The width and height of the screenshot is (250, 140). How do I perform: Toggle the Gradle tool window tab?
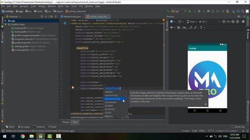[x=248, y=21]
